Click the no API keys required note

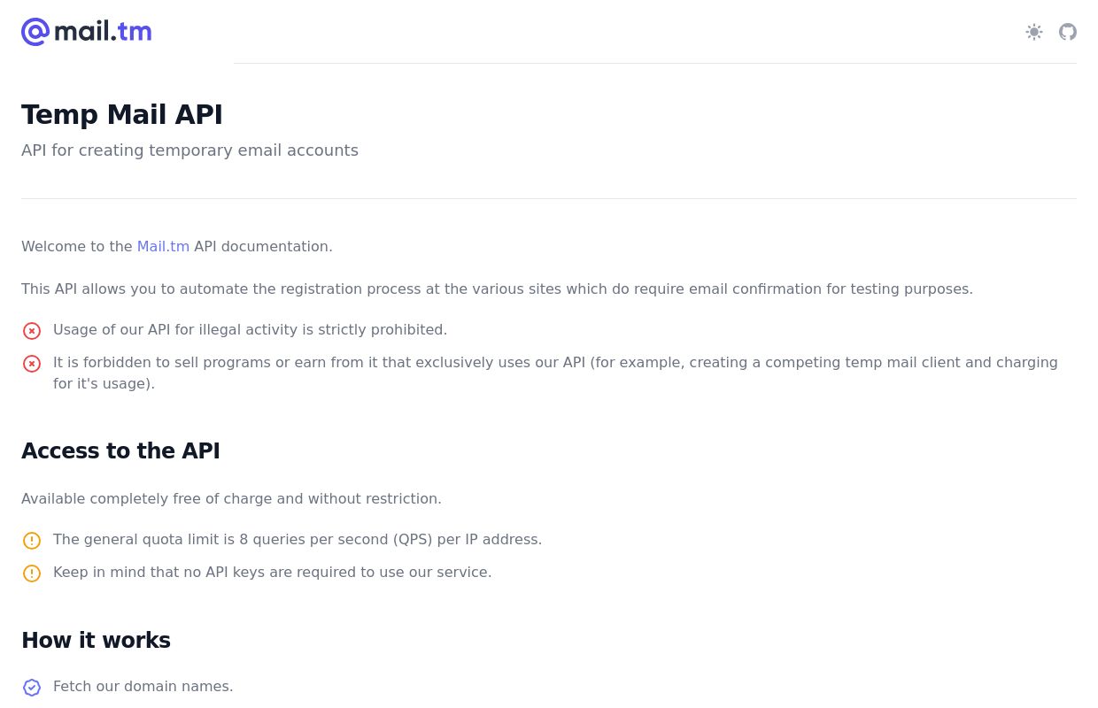[273, 573]
